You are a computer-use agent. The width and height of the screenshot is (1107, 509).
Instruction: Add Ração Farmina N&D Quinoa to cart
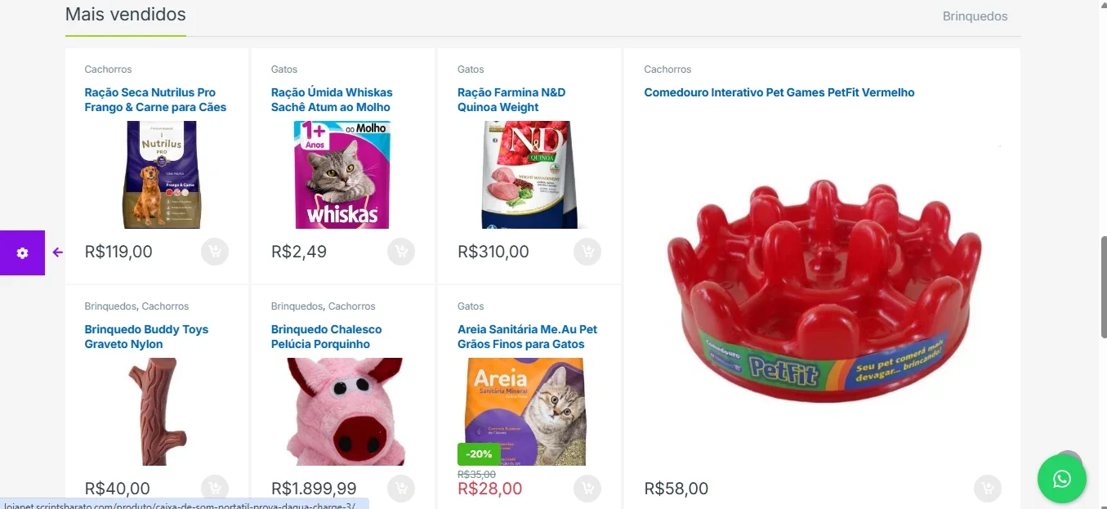(587, 252)
